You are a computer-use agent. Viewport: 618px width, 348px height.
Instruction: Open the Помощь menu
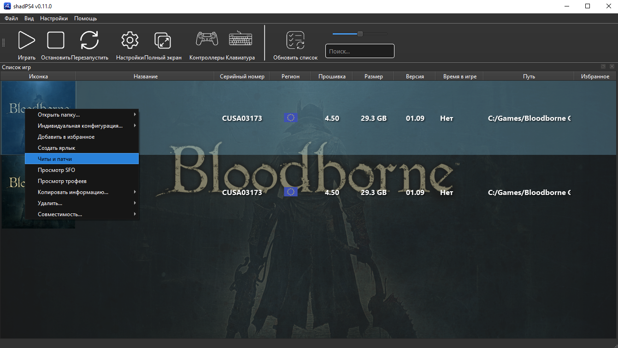point(85,18)
